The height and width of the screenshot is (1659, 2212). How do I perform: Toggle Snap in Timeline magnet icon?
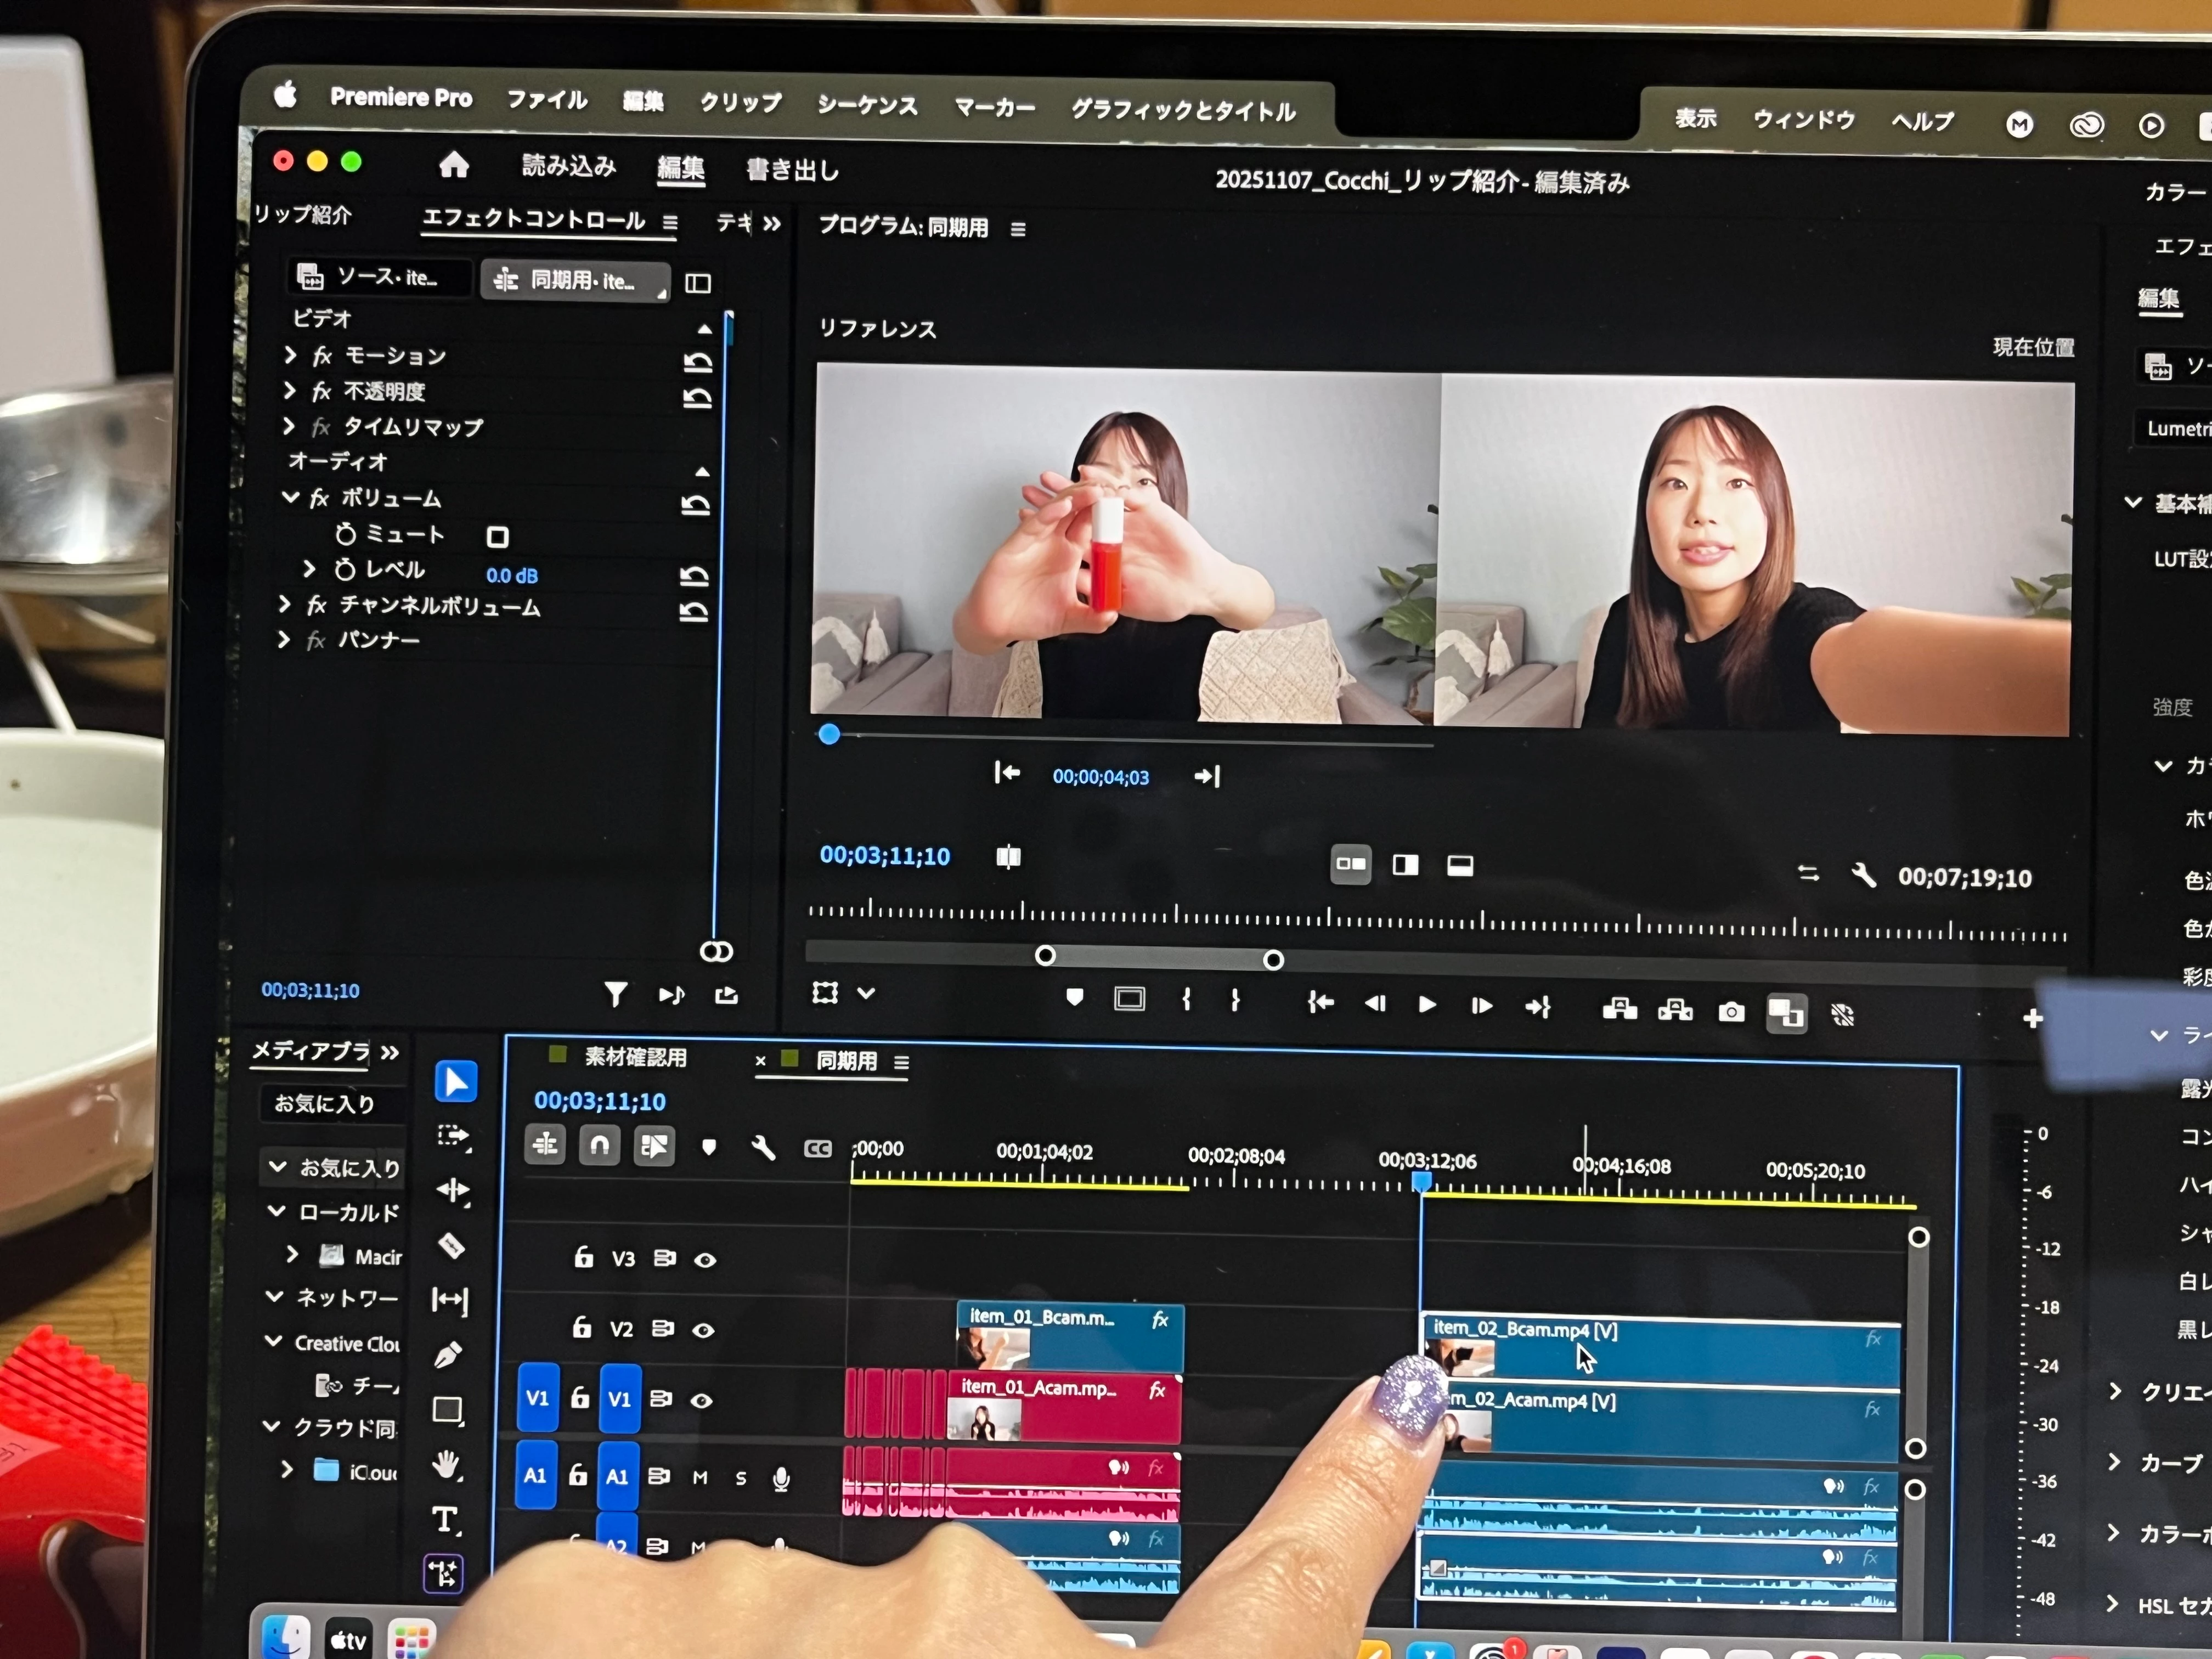tap(599, 1145)
